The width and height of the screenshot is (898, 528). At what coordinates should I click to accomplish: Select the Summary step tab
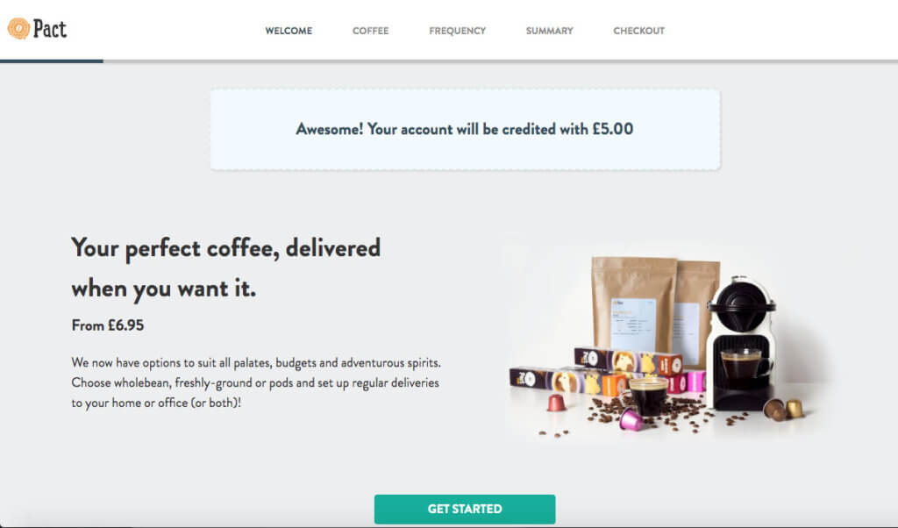tap(549, 31)
